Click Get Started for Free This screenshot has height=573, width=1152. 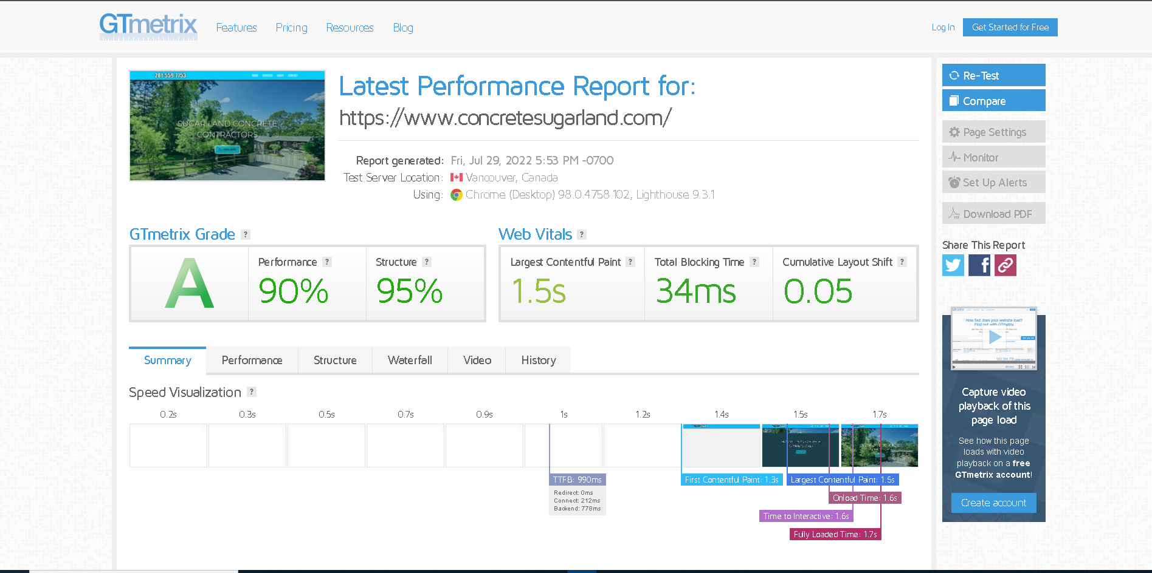pos(1010,27)
